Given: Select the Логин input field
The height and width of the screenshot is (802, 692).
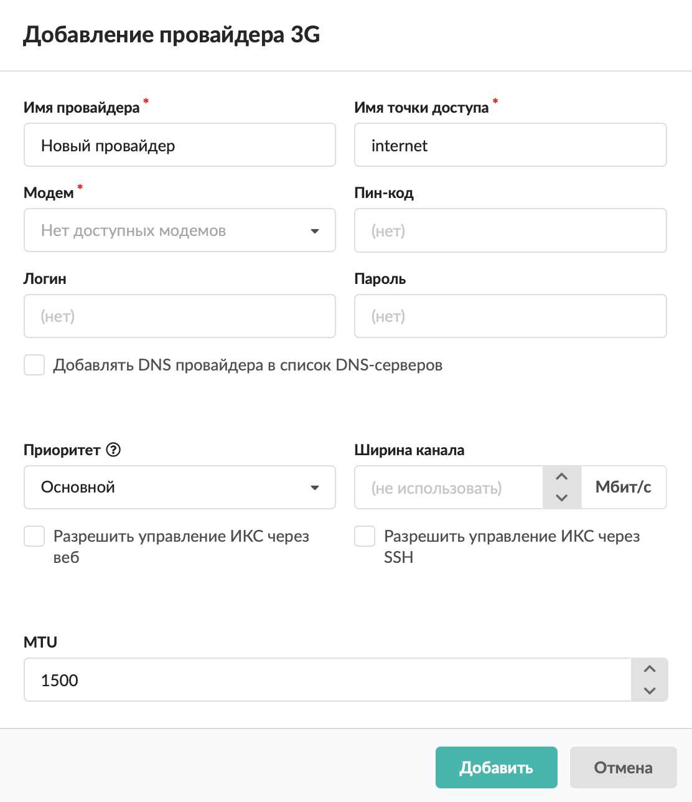Looking at the screenshot, I should click(179, 316).
